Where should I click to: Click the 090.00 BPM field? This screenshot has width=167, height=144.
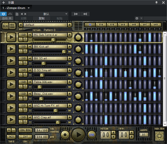[x=42, y=137]
